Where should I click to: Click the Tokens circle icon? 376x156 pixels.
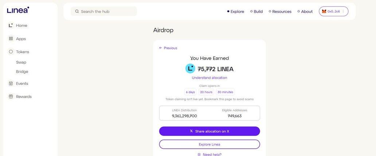(11, 52)
